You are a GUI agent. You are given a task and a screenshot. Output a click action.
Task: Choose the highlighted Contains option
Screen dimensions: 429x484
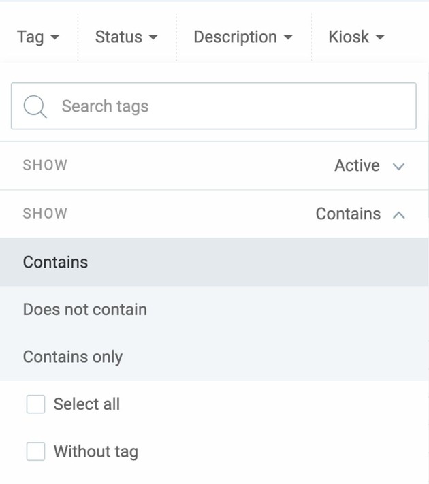click(x=56, y=262)
